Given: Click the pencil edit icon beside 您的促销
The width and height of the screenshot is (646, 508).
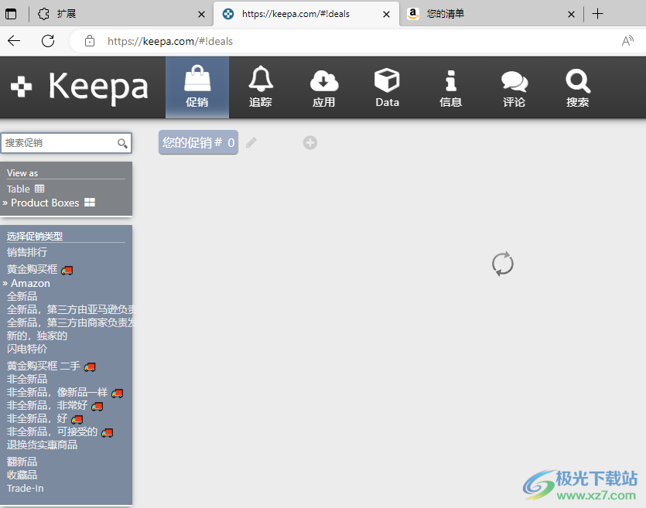Looking at the screenshot, I should click(251, 143).
